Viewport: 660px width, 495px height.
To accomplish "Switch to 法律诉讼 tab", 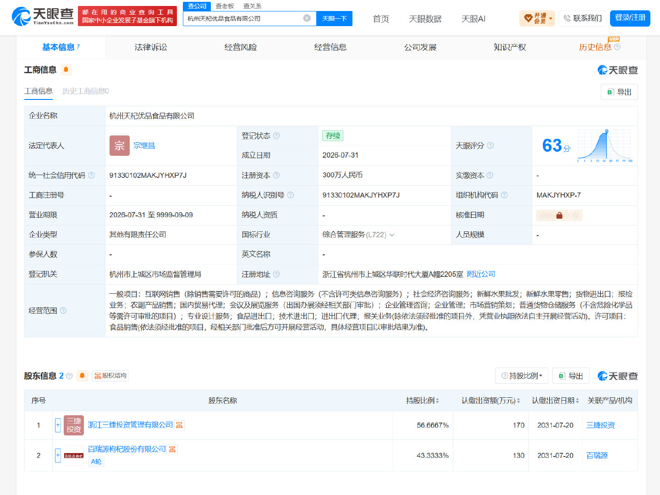I will (151, 47).
